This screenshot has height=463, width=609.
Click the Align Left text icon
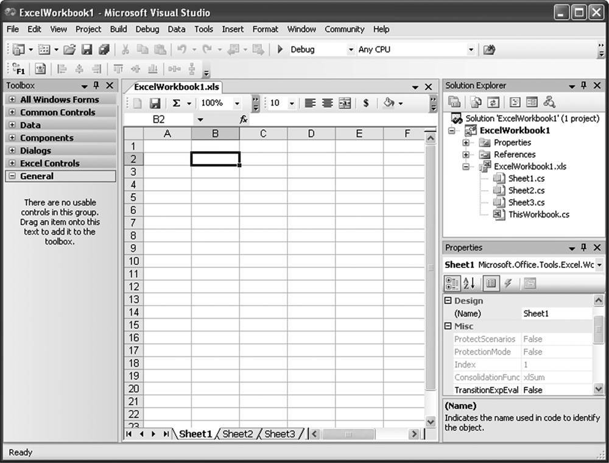(309, 103)
